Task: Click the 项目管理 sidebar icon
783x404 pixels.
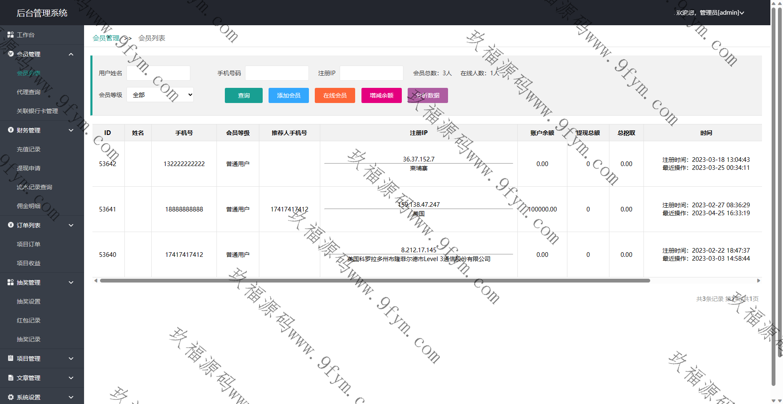Action: pyautogui.click(x=11, y=359)
